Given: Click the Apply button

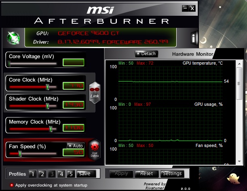Looking at the screenshot, I should (121, 174).
